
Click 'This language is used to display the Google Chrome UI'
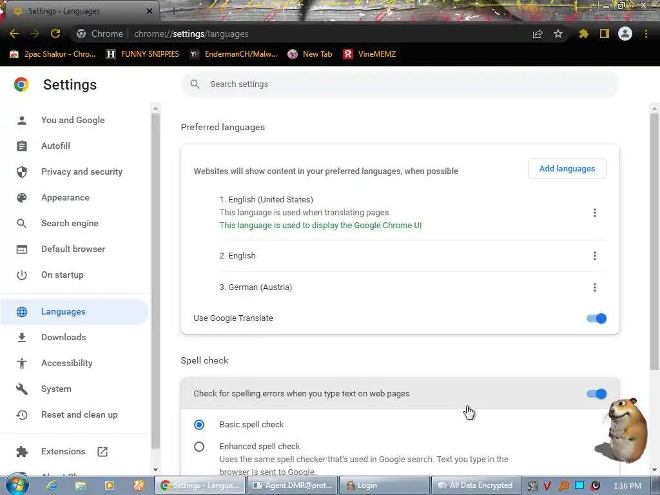point(320,225)
